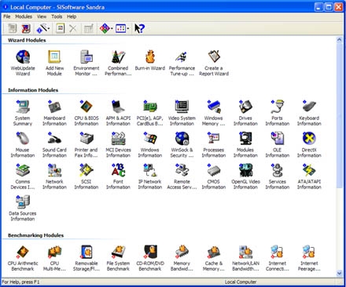The width and height of the screenshot is (346, 287).
Task: Open CD-ROM/DVD Benchmark
Action: click(x=150, y=258)
